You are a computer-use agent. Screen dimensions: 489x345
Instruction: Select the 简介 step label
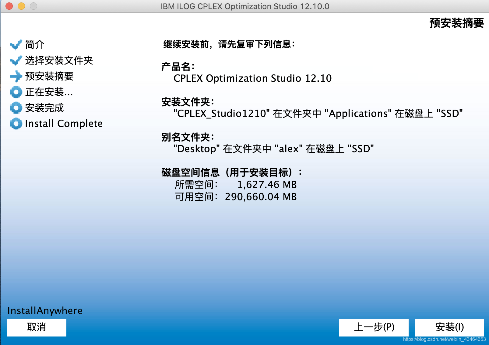(35, 45)
